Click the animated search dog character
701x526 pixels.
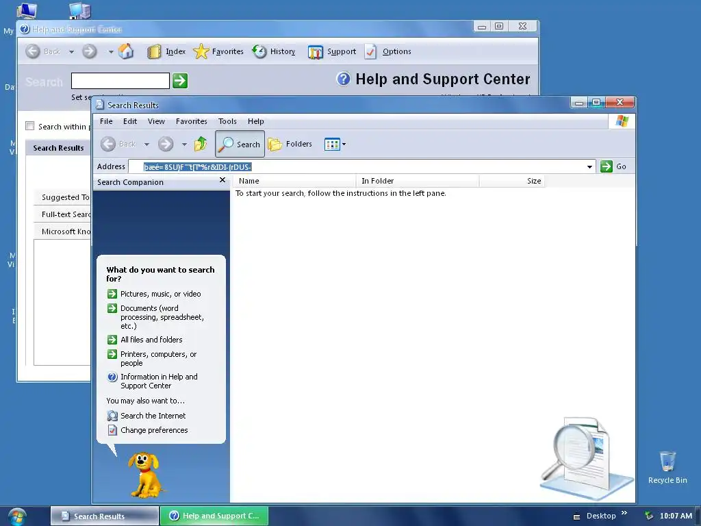click(144, 475)
